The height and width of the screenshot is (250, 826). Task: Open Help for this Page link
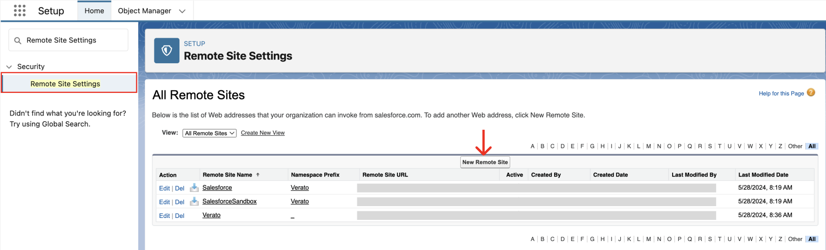pos(781,93)
